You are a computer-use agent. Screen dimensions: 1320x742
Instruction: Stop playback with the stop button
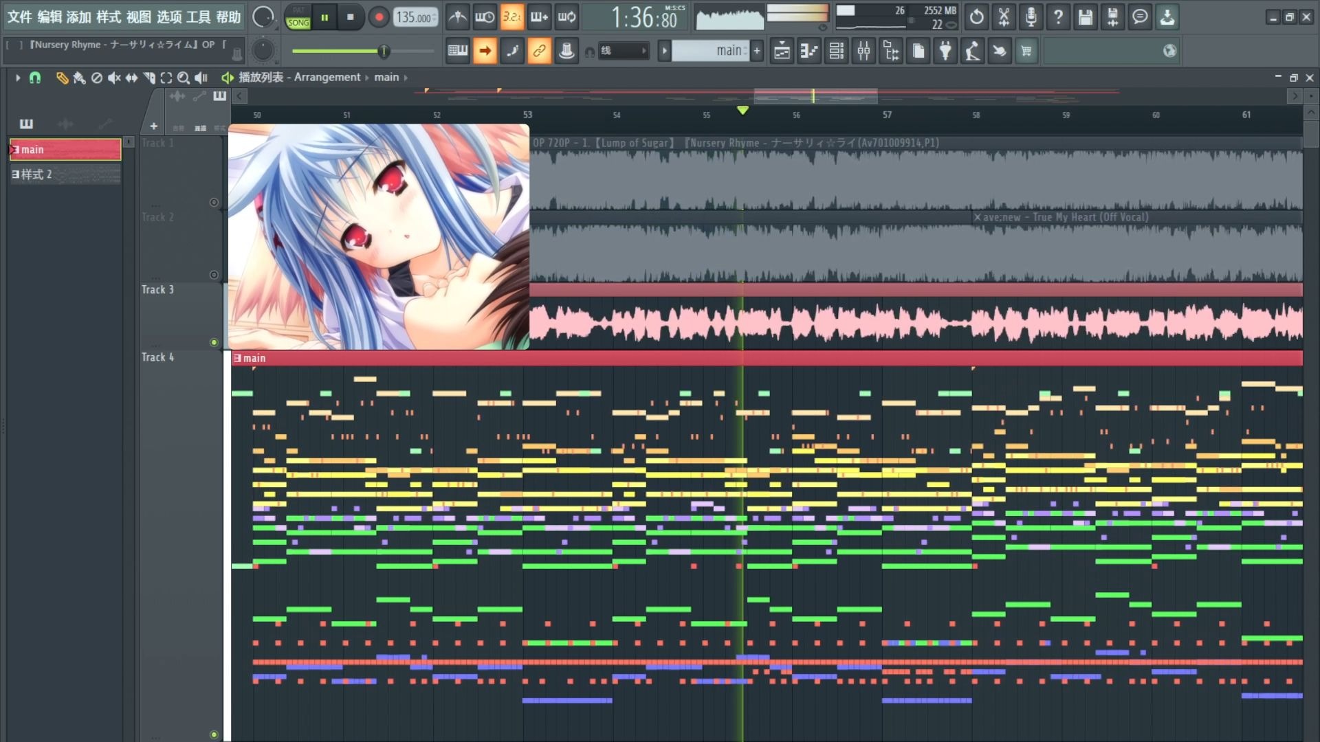(x=351, y=16)
